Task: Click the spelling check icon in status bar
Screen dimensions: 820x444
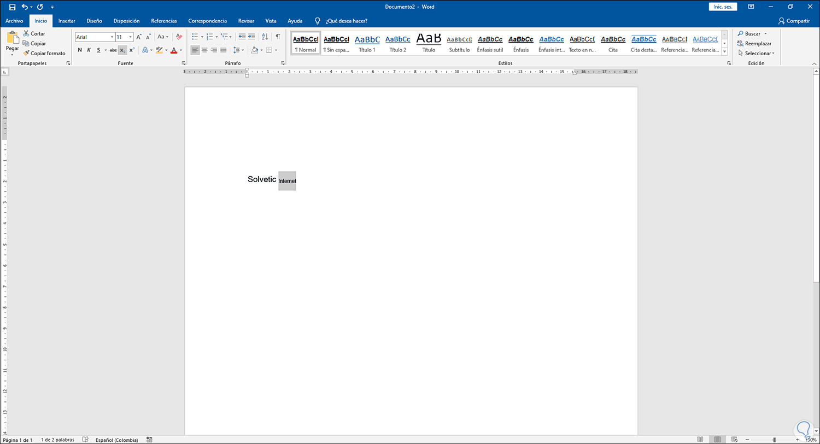Action: 85,440
